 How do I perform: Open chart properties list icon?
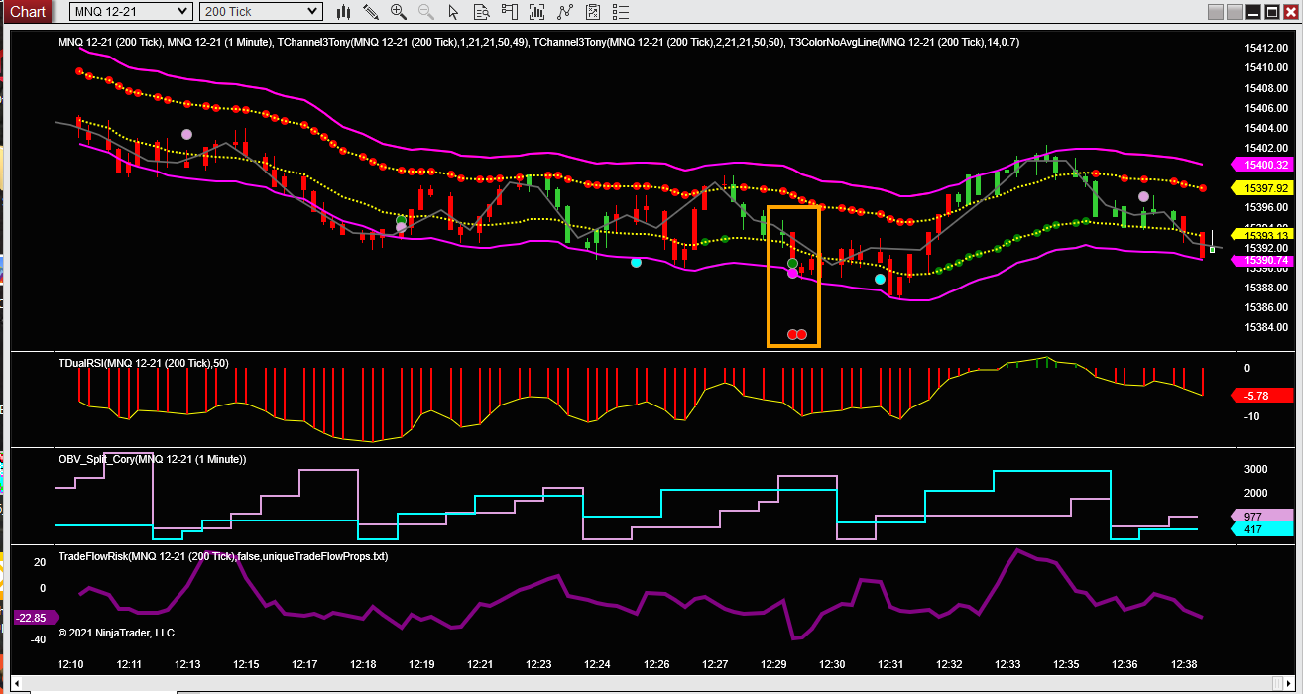pyautogui.click(x=621, y=12)
